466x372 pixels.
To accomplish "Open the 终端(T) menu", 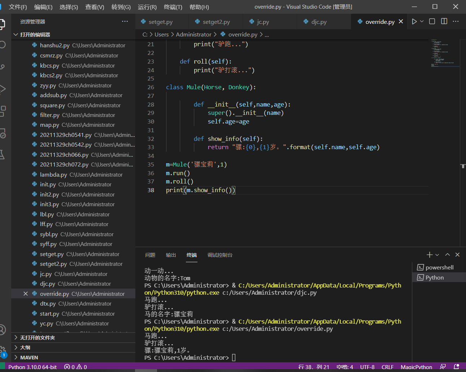I will [173, 7].
